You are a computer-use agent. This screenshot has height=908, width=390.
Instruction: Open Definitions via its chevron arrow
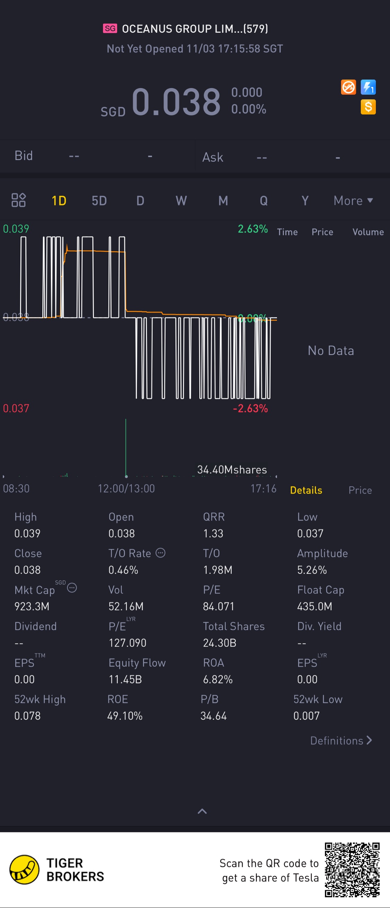pos(369,740)
